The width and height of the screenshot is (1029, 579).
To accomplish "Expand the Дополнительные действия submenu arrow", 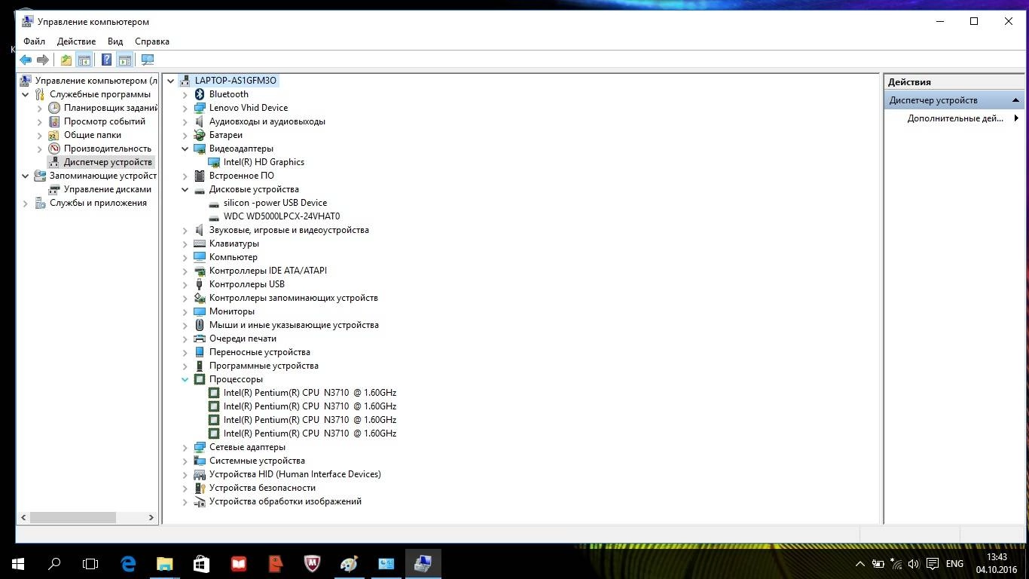I will 1016,118.
